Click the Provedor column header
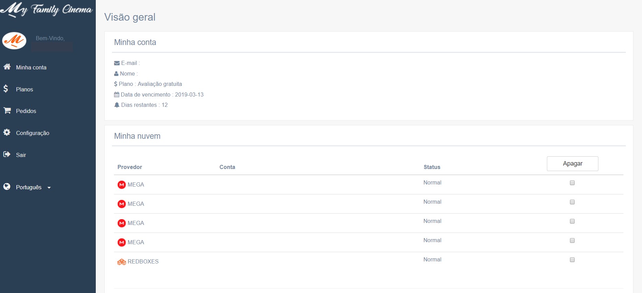Viewport: 642px width, 293px height. coord(130,167)
